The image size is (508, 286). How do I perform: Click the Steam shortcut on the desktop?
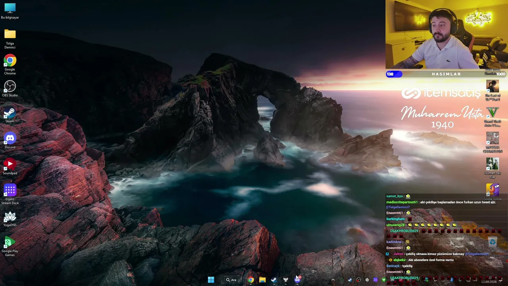(10, 115)
